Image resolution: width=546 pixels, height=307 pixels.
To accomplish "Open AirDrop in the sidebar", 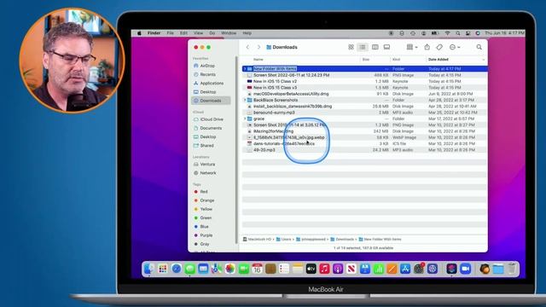I will click(x=207, y=66).
